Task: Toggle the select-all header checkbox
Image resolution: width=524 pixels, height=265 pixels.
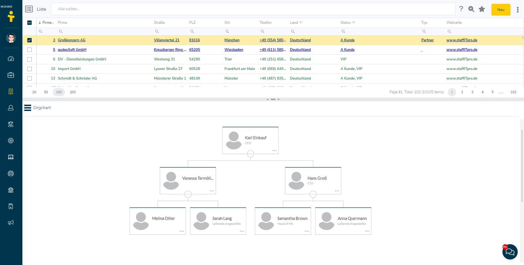Action: click(x=29, y=23)
